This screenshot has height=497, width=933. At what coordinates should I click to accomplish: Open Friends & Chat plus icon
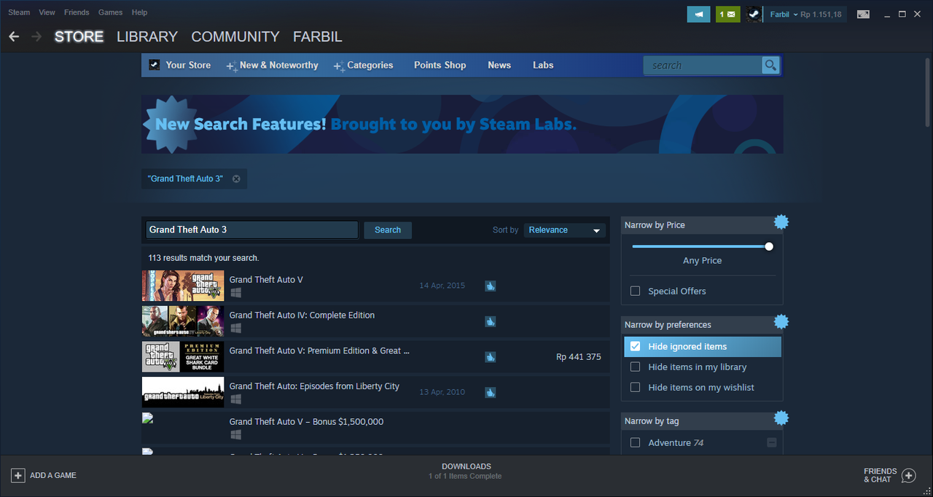[908, 475]
